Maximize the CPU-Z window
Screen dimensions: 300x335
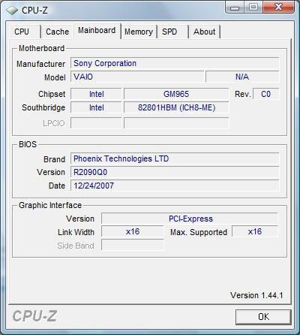click(253, 8)
